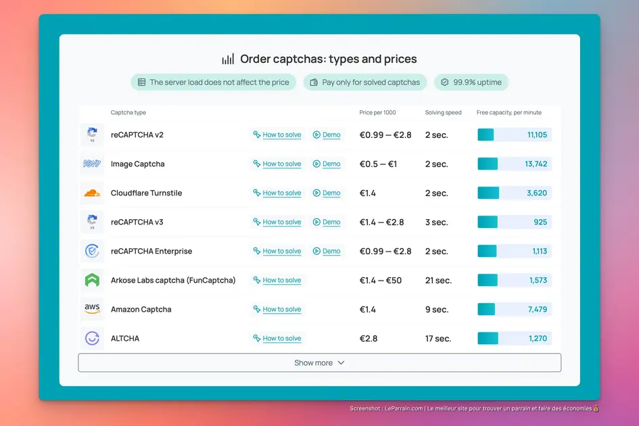Click the €0.5 — €1 price
Viewport: 639px width, 426px height.
click(378, 164)
